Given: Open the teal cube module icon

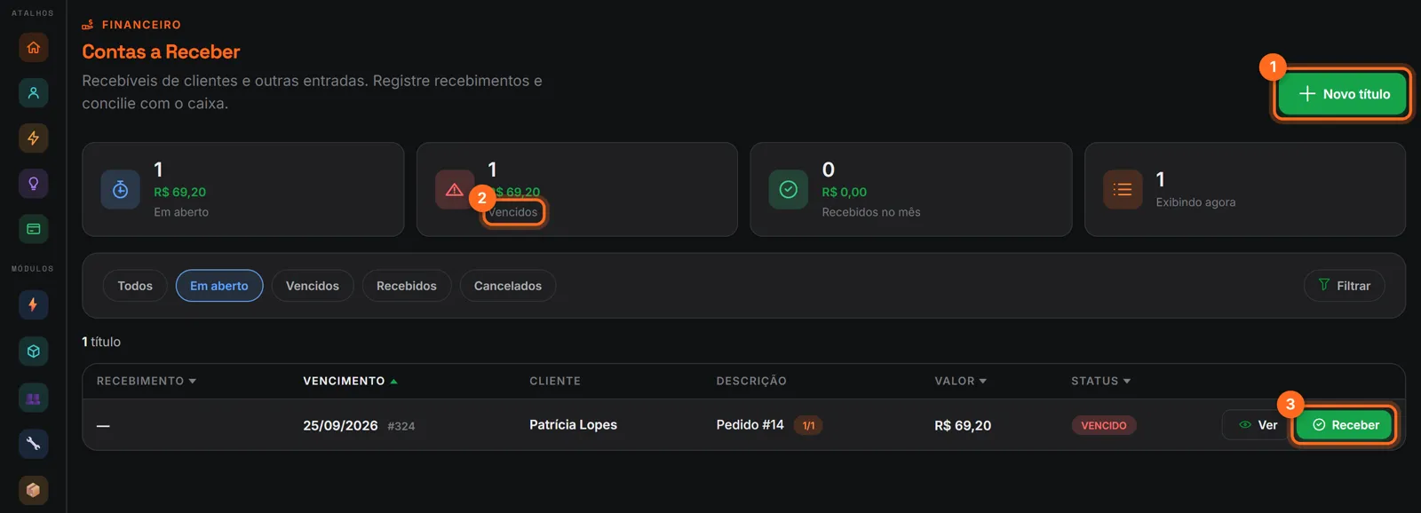Looking at the screenshot, I should tap(33, 351).
